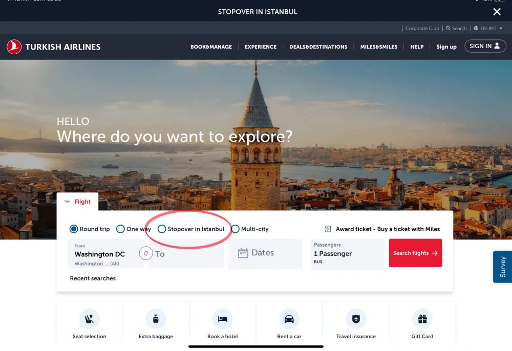Open the Passengers selector

pyautogui.click(x=347, y=254)
